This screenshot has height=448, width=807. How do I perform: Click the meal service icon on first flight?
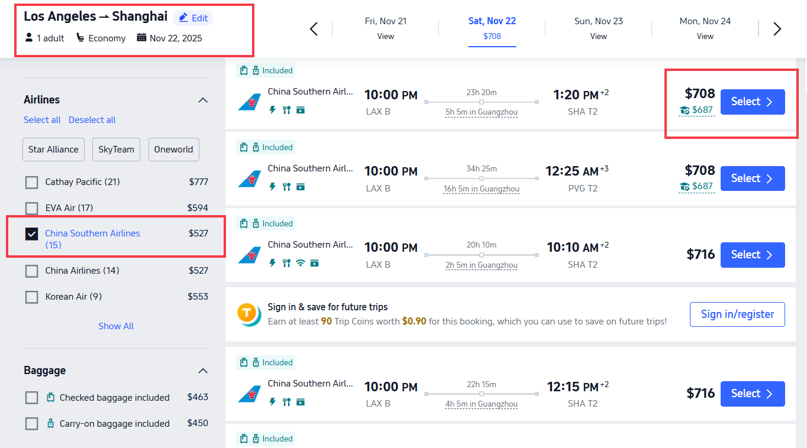pos(286,110)
